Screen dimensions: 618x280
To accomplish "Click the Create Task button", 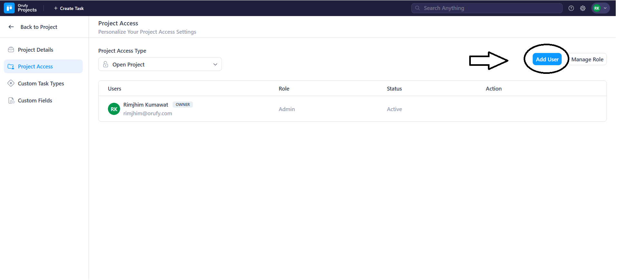I will (69, 8).
